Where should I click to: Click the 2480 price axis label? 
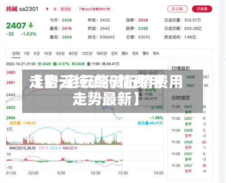[11, 73]
